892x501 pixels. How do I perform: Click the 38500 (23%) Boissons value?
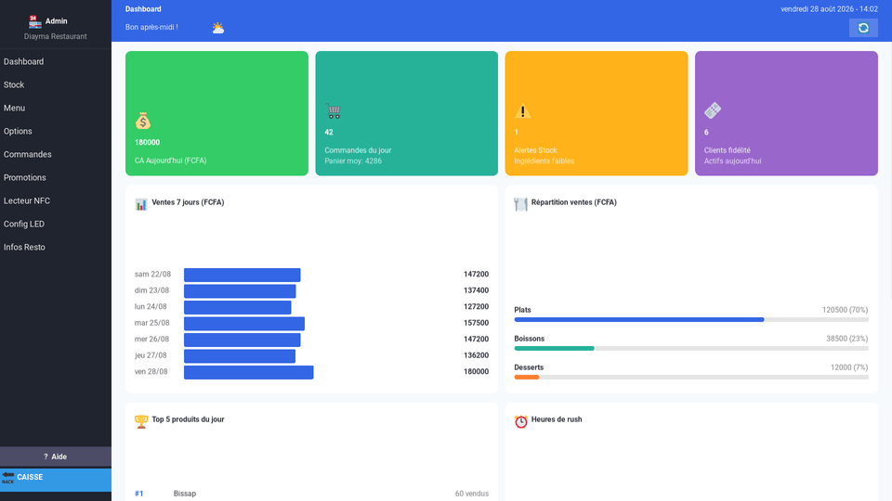pyautogui.click(x=847, y=339)
